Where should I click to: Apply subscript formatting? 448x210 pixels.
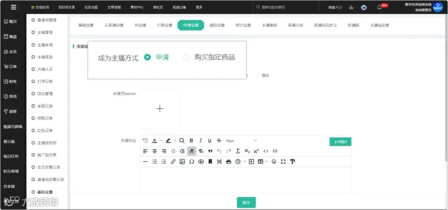tap(247, 151)
